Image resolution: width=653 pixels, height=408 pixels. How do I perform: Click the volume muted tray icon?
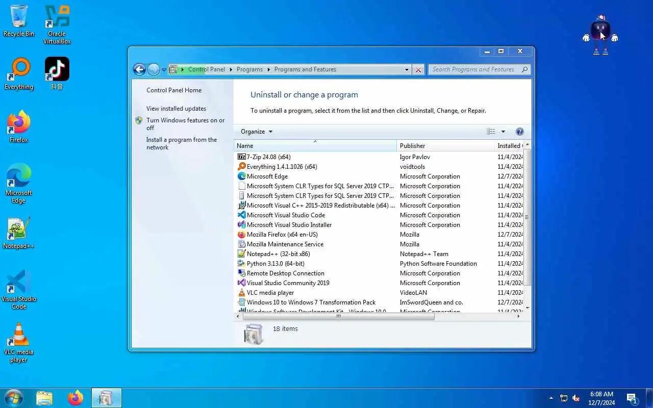[576, 398]
